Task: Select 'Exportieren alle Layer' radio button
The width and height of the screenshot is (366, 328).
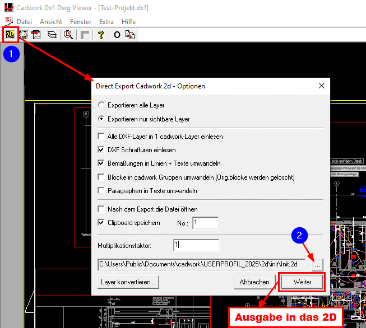Action: click(x=101, y=105)
